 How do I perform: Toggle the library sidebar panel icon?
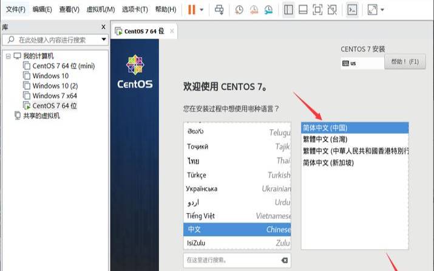(x=288, y=10)
